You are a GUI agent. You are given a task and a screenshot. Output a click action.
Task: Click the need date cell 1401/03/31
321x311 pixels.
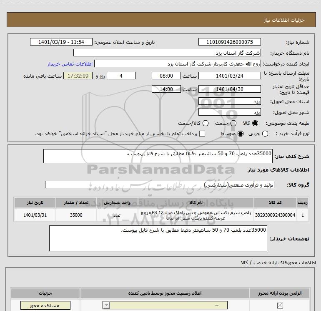tap(35, 215)
